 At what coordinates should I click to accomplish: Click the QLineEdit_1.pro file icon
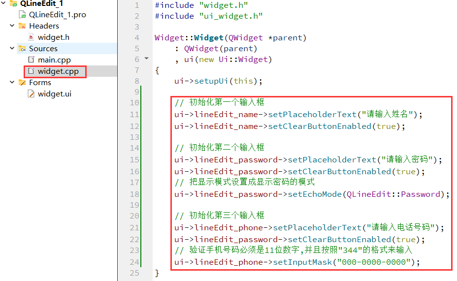(22, 14)
